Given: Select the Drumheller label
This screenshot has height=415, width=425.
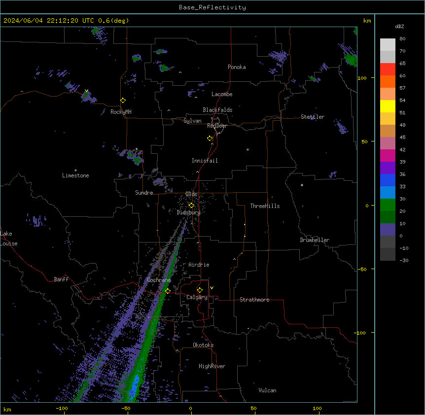Looking at the screenshot, I should click(x=315, y=240).
